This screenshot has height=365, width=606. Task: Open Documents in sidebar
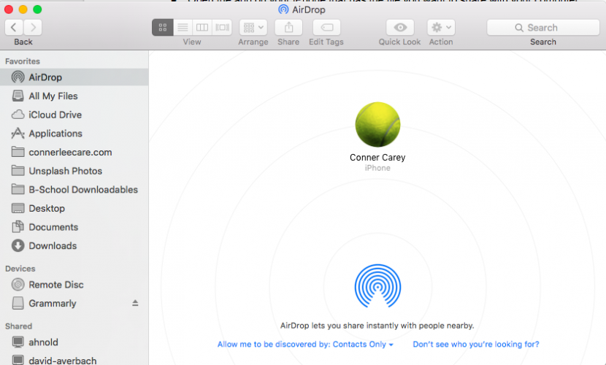74,227
